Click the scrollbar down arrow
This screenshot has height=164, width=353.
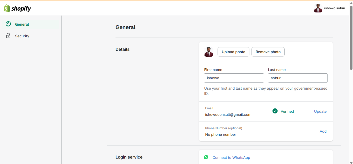pos(351,162)
